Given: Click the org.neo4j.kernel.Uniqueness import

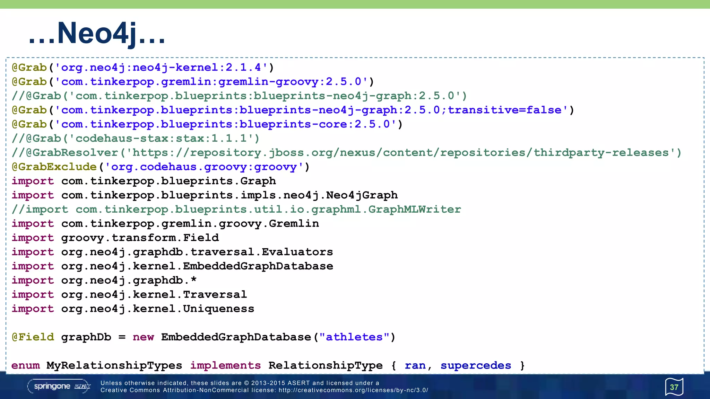Looking at the screenshot, I should [x=133, y=309].
